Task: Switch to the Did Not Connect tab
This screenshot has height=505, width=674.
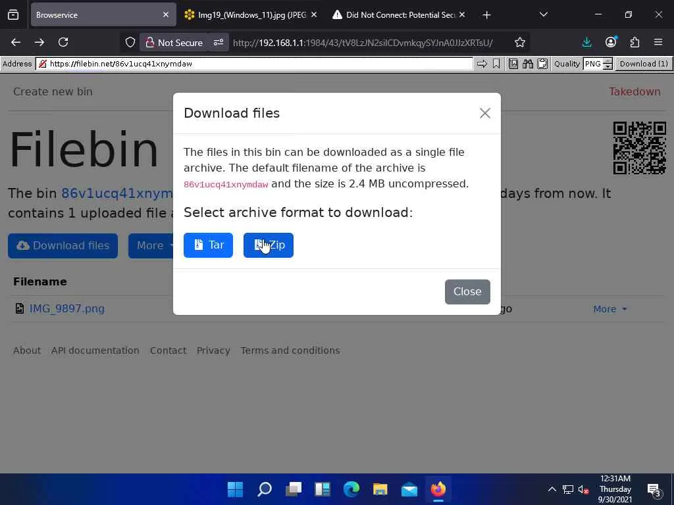Action: click(x=400, y=14)
